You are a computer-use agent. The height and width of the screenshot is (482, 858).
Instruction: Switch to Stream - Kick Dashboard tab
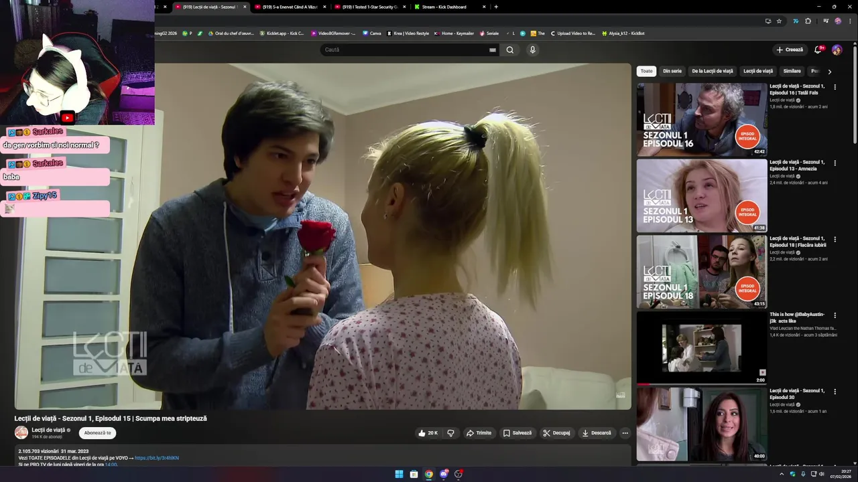449,7
